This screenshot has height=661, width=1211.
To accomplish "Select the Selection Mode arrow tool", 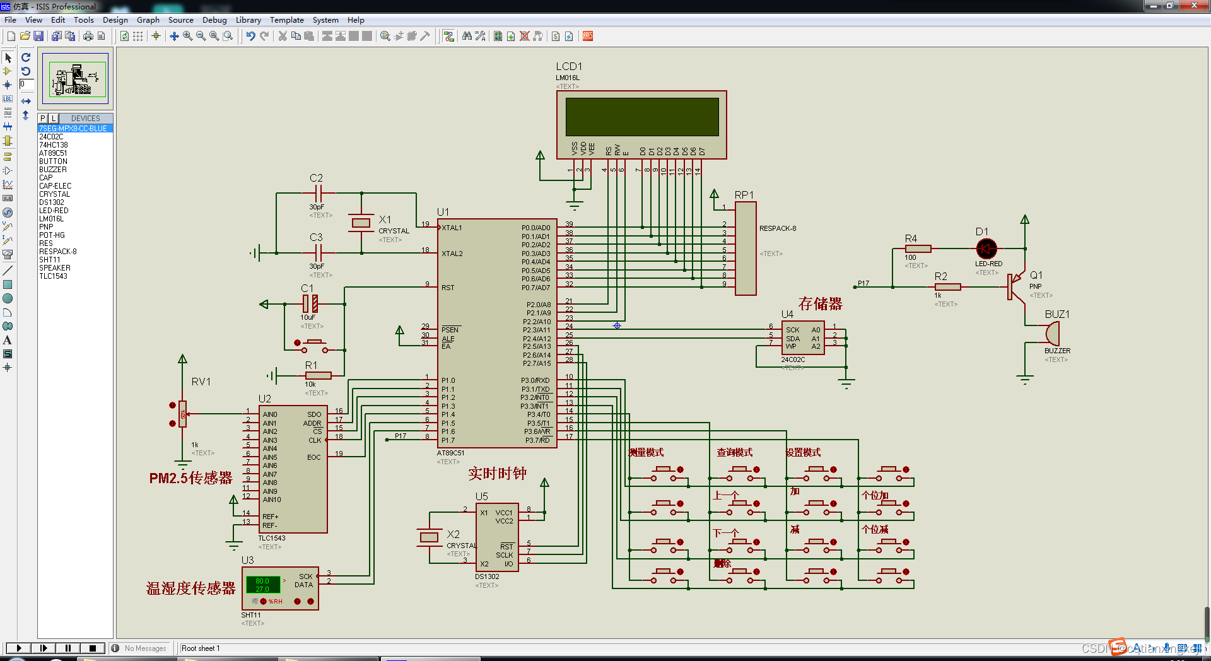I will pos(8,57).
